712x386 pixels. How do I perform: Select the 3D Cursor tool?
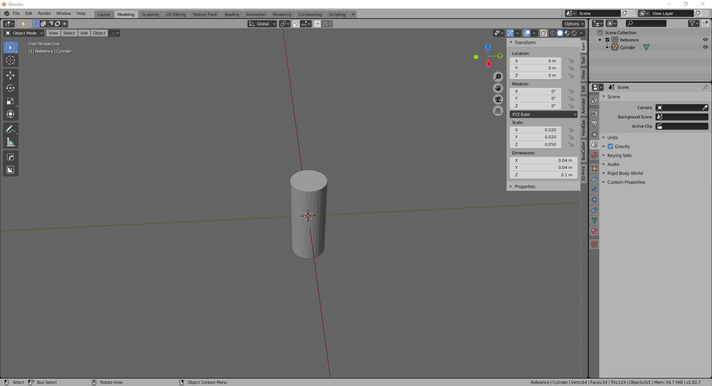(10, 60)
